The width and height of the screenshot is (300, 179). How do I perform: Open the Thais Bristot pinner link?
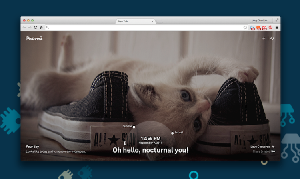(x=261, y=151)
